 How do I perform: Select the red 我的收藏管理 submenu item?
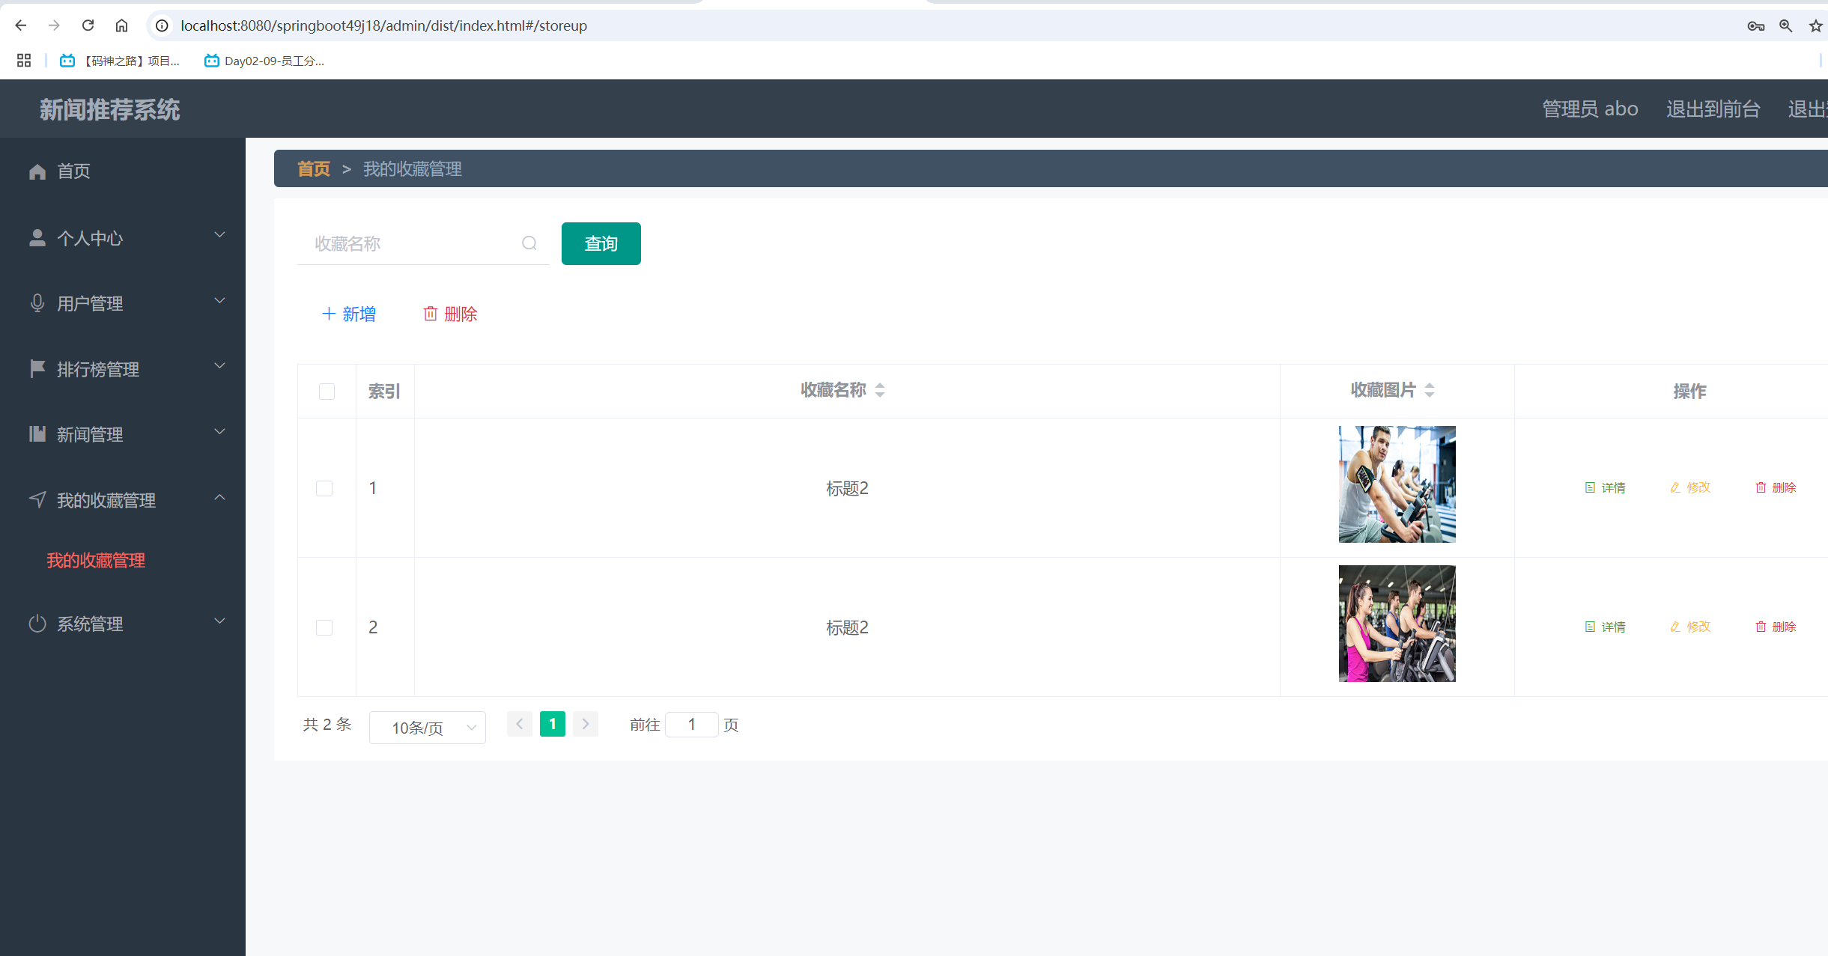(96, 560)
